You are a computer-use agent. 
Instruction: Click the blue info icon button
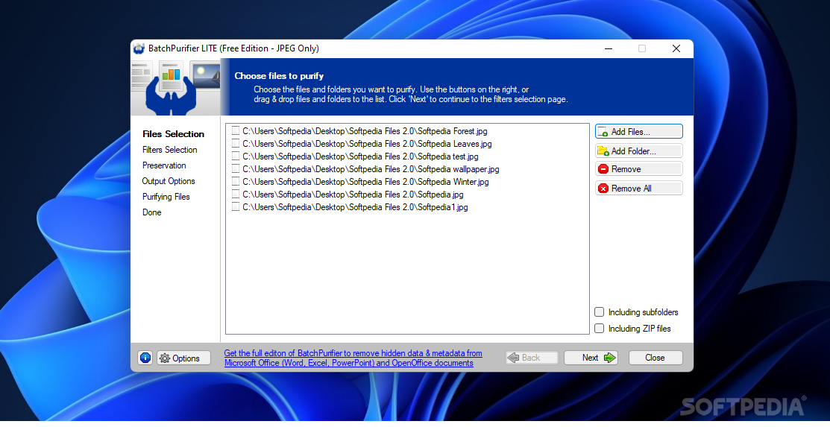coord(145,358)
